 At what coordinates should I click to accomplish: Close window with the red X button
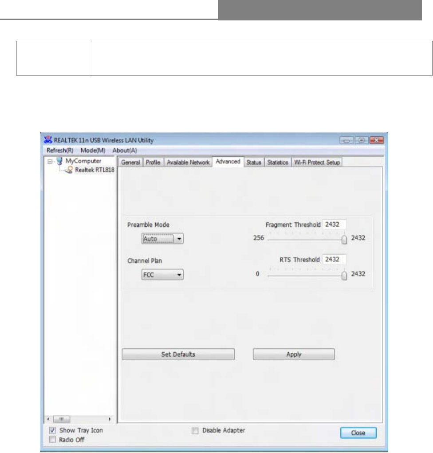point(376,140)
